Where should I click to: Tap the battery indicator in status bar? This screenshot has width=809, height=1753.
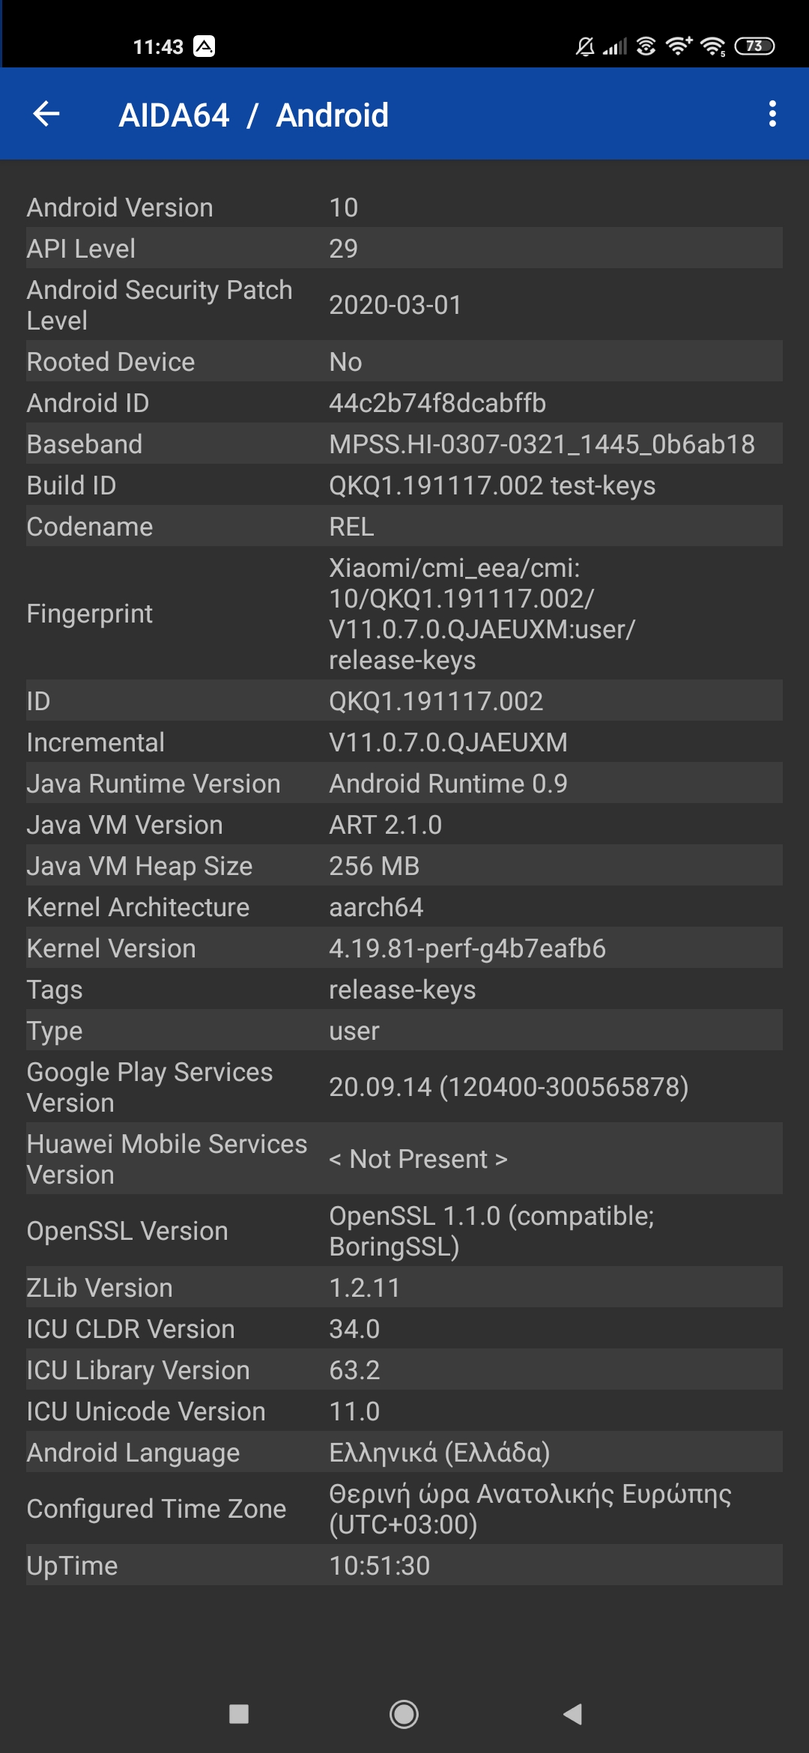754,46
